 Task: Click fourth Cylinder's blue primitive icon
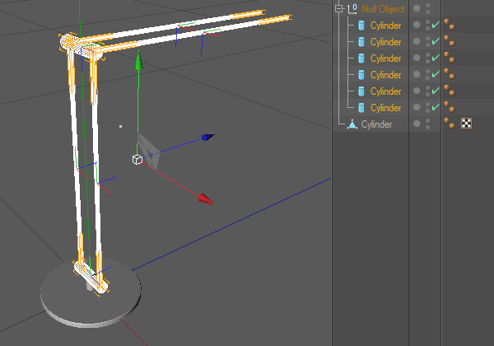click(361, 75)
